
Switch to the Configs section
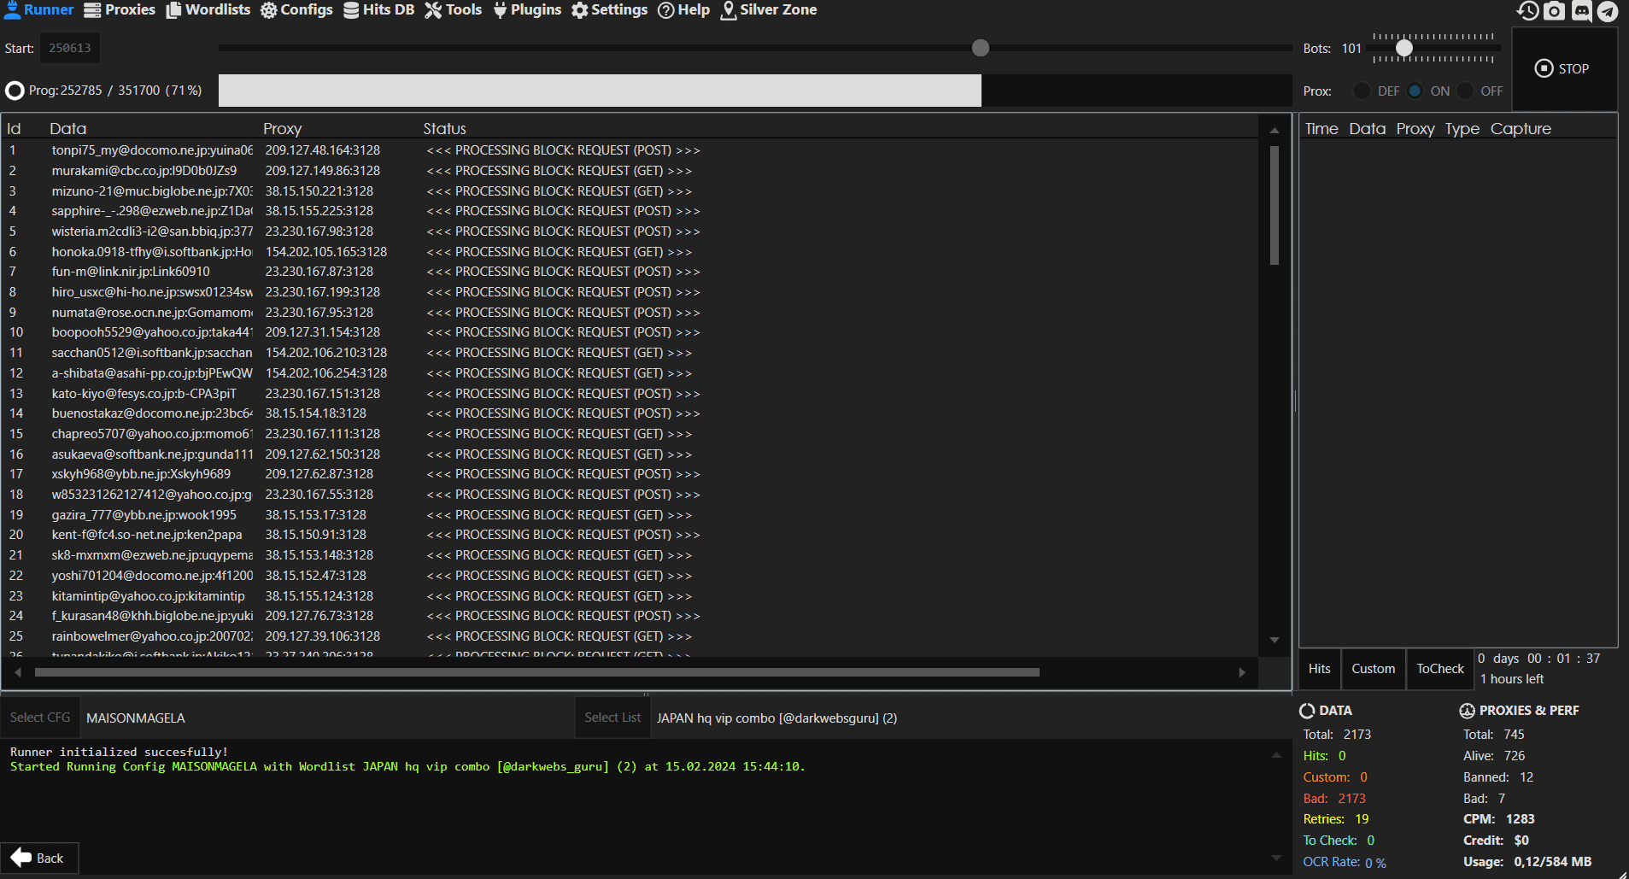296,10
